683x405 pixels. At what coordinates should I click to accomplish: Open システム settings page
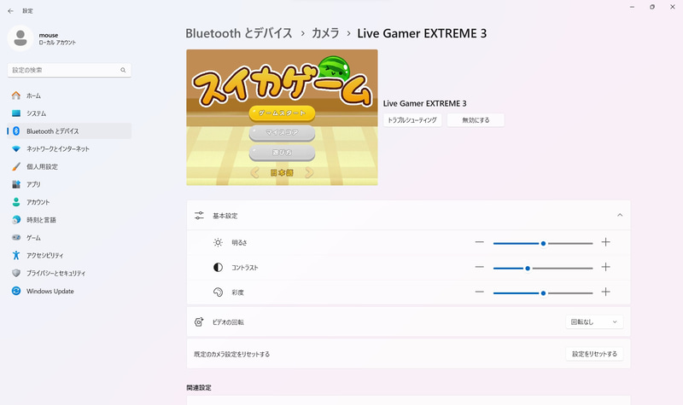point(69,113)
